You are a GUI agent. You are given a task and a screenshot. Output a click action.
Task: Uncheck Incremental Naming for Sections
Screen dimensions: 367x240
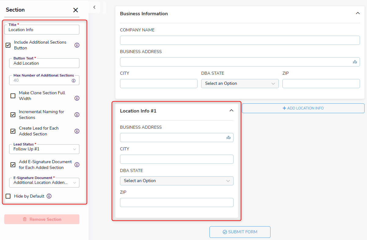(13, 115)
